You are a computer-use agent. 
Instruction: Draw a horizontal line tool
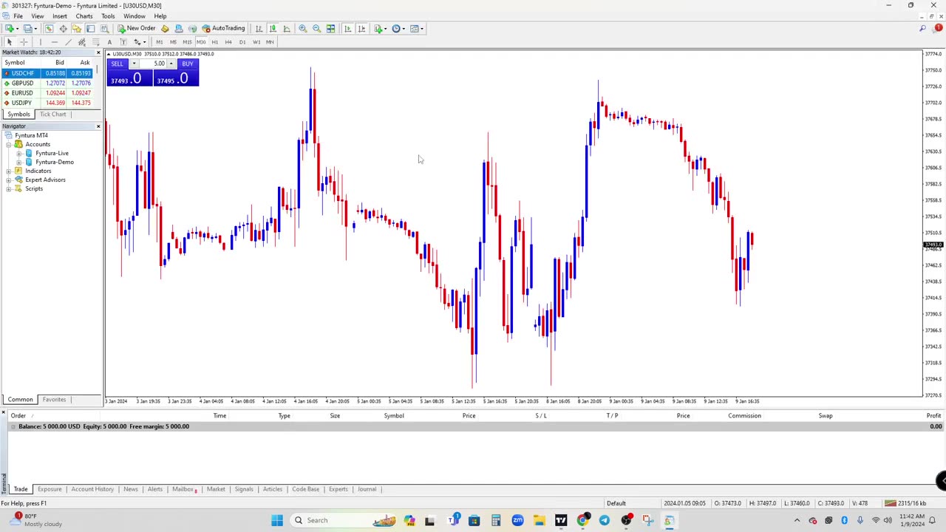click(55, 41)
